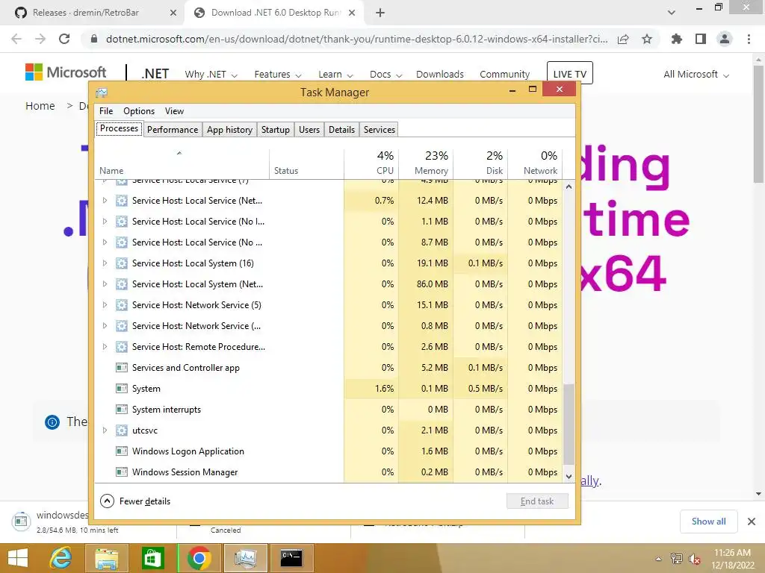
Task: Expand Service Host: Remote Procedure row
Action: [x=105, y=346]
